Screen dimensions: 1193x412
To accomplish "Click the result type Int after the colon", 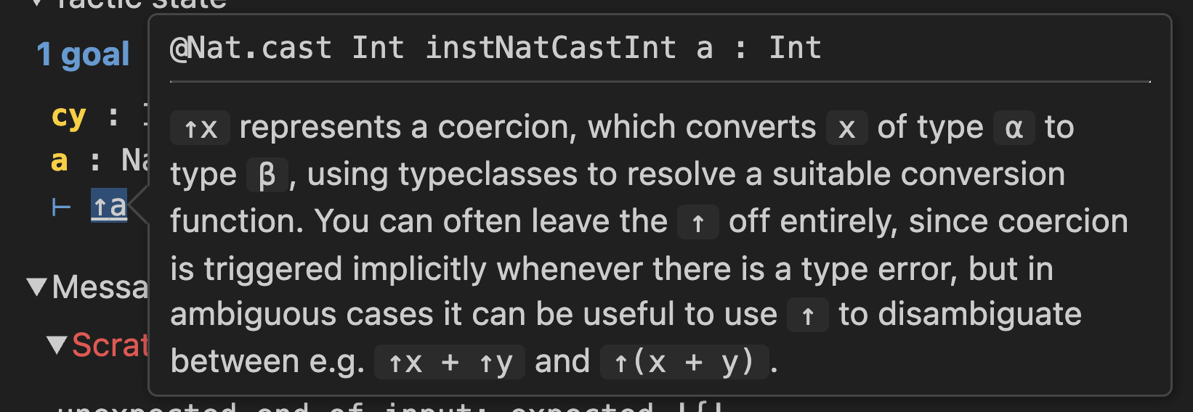I will [x=795, y=49].
